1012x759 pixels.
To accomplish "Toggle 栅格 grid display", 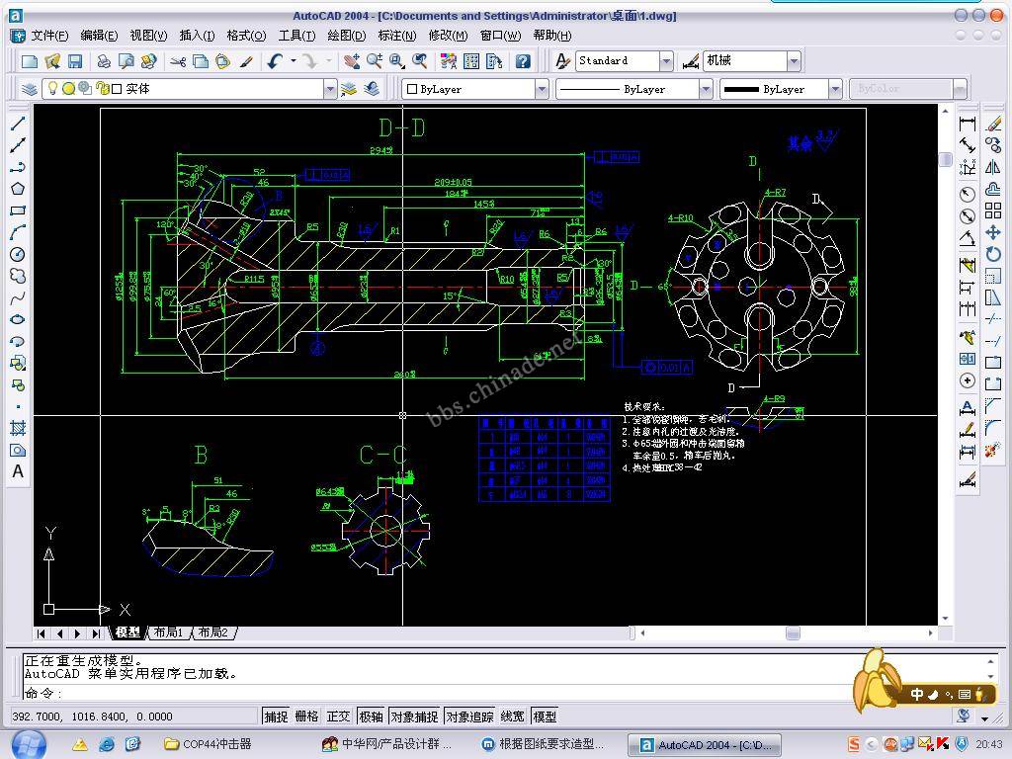I will point(307,717).
